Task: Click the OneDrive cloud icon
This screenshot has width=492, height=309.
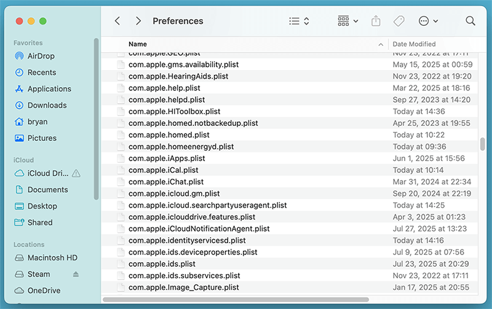Action: point(19,291)
